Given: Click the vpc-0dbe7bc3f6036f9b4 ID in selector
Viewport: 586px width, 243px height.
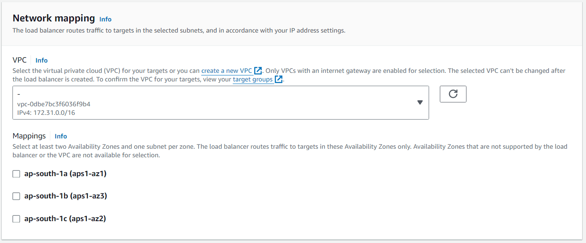Looking at the screenshot, I should point(54,104).
